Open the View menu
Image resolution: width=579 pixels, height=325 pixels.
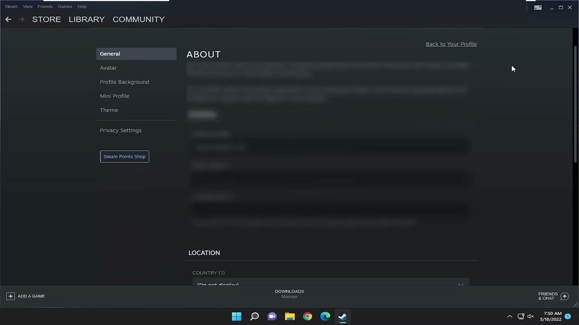click(28, 6)
